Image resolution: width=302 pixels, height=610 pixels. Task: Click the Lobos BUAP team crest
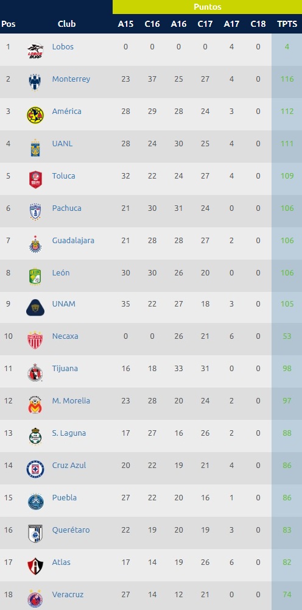[x=35, y=51]
